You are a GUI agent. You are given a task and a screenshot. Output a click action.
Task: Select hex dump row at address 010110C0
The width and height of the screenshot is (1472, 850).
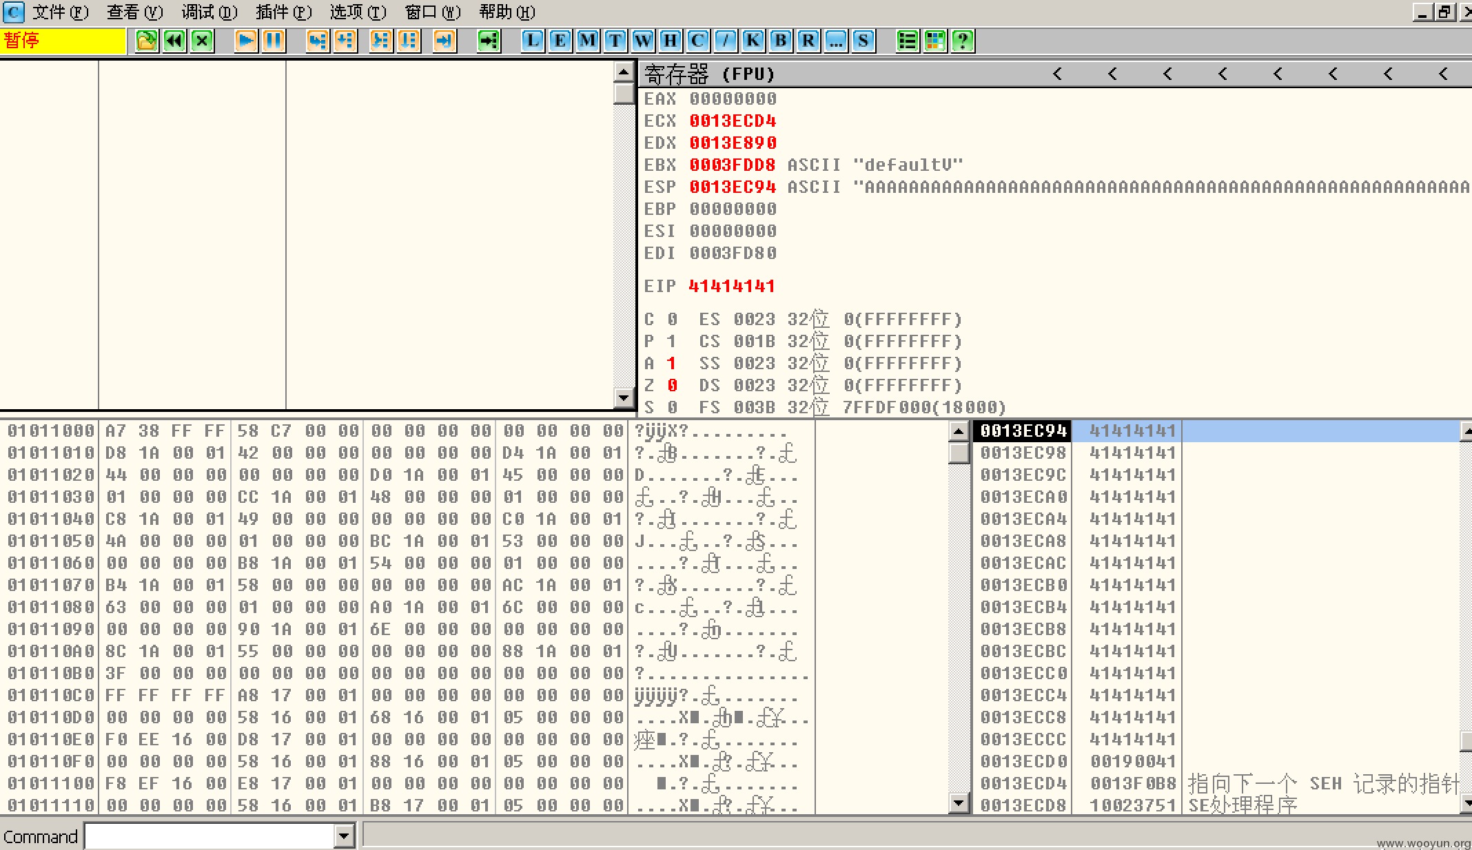pos(407,695)
